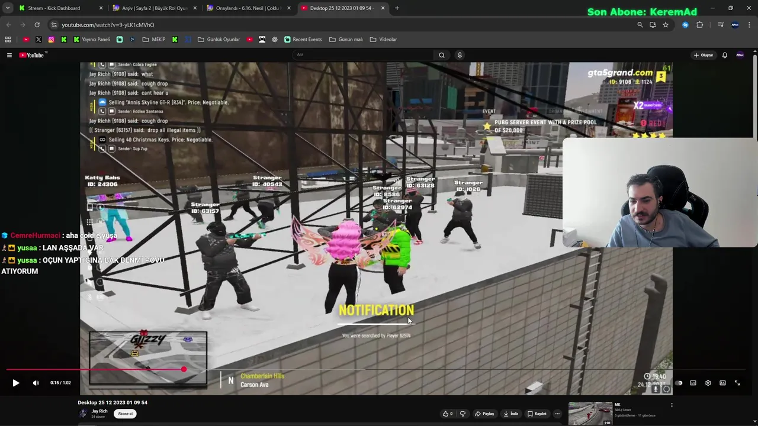Open YouTube hamburger guide menu
The width and height of the screenshot is (758, 426).
tap(9, 55)
